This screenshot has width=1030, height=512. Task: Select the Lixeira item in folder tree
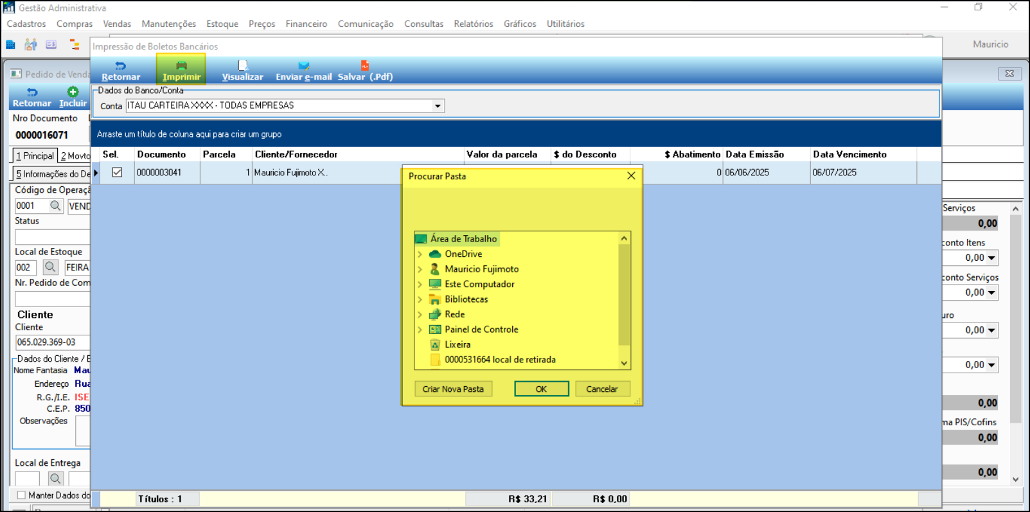(457, 344)
